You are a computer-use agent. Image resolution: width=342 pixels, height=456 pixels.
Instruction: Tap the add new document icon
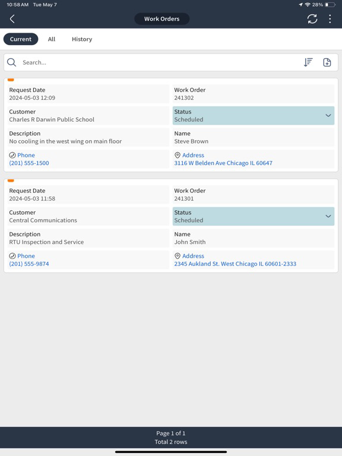327,62
